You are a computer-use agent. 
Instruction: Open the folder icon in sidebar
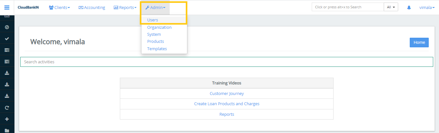click(x=7, y=130)
